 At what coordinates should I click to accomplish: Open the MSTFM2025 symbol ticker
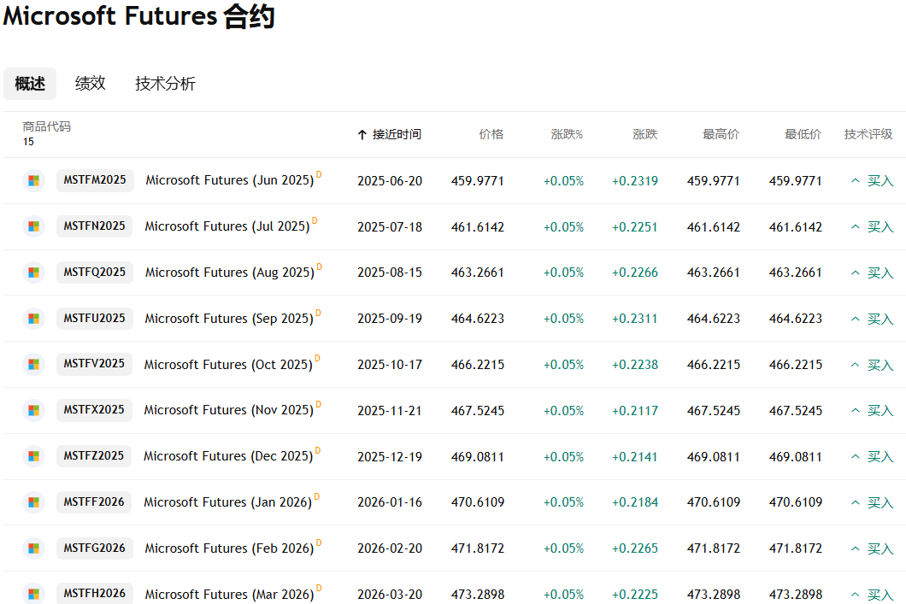[95, 180]
